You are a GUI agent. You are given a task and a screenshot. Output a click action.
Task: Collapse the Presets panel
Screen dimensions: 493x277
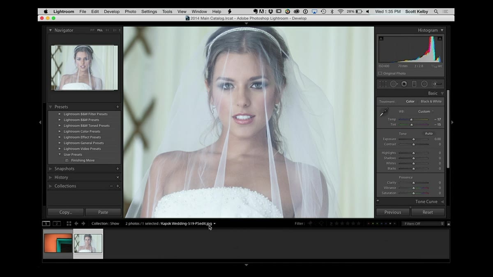pos(51,107)
